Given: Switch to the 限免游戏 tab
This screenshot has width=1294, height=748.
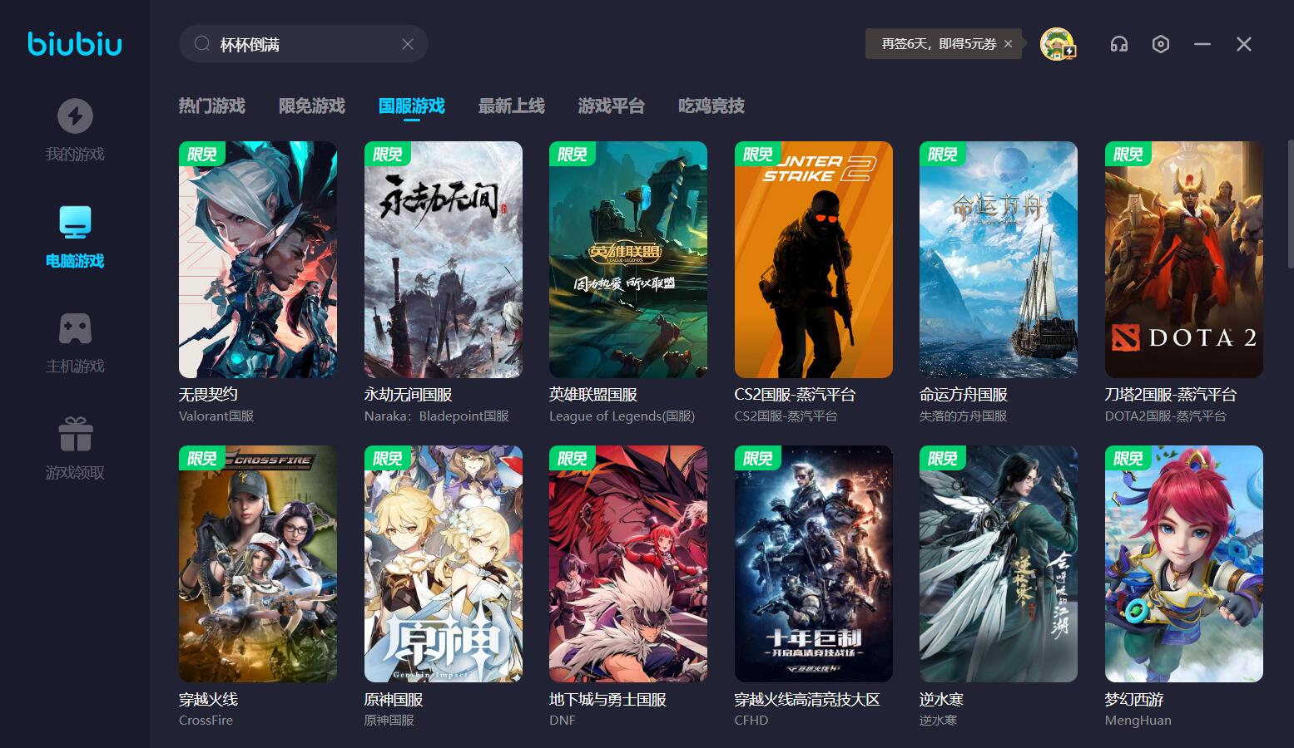Looking at the screenshot, I should (x=312, y=106).
